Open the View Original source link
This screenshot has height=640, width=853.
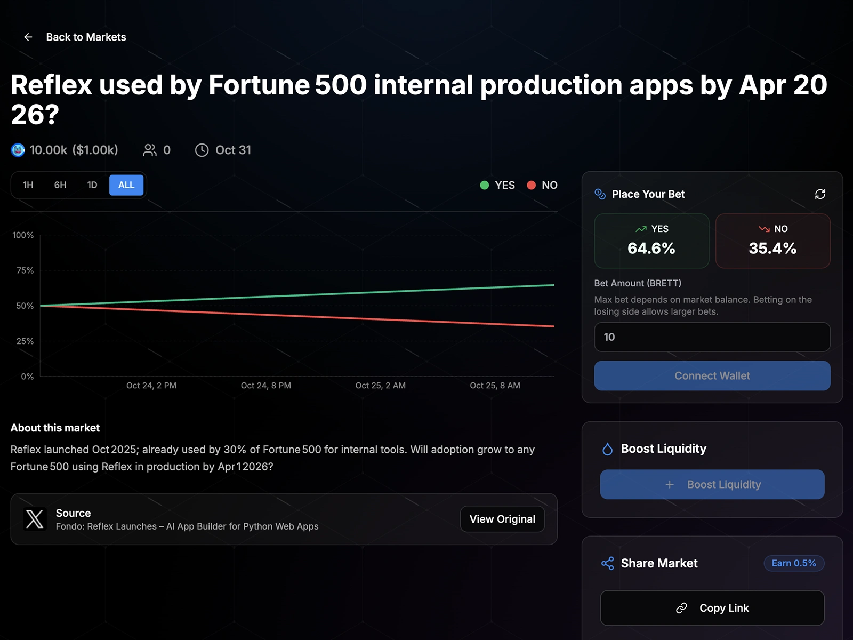502,519
